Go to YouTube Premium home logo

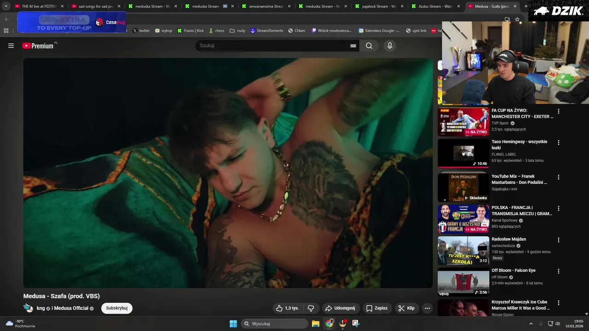click(x=38, y=46)
